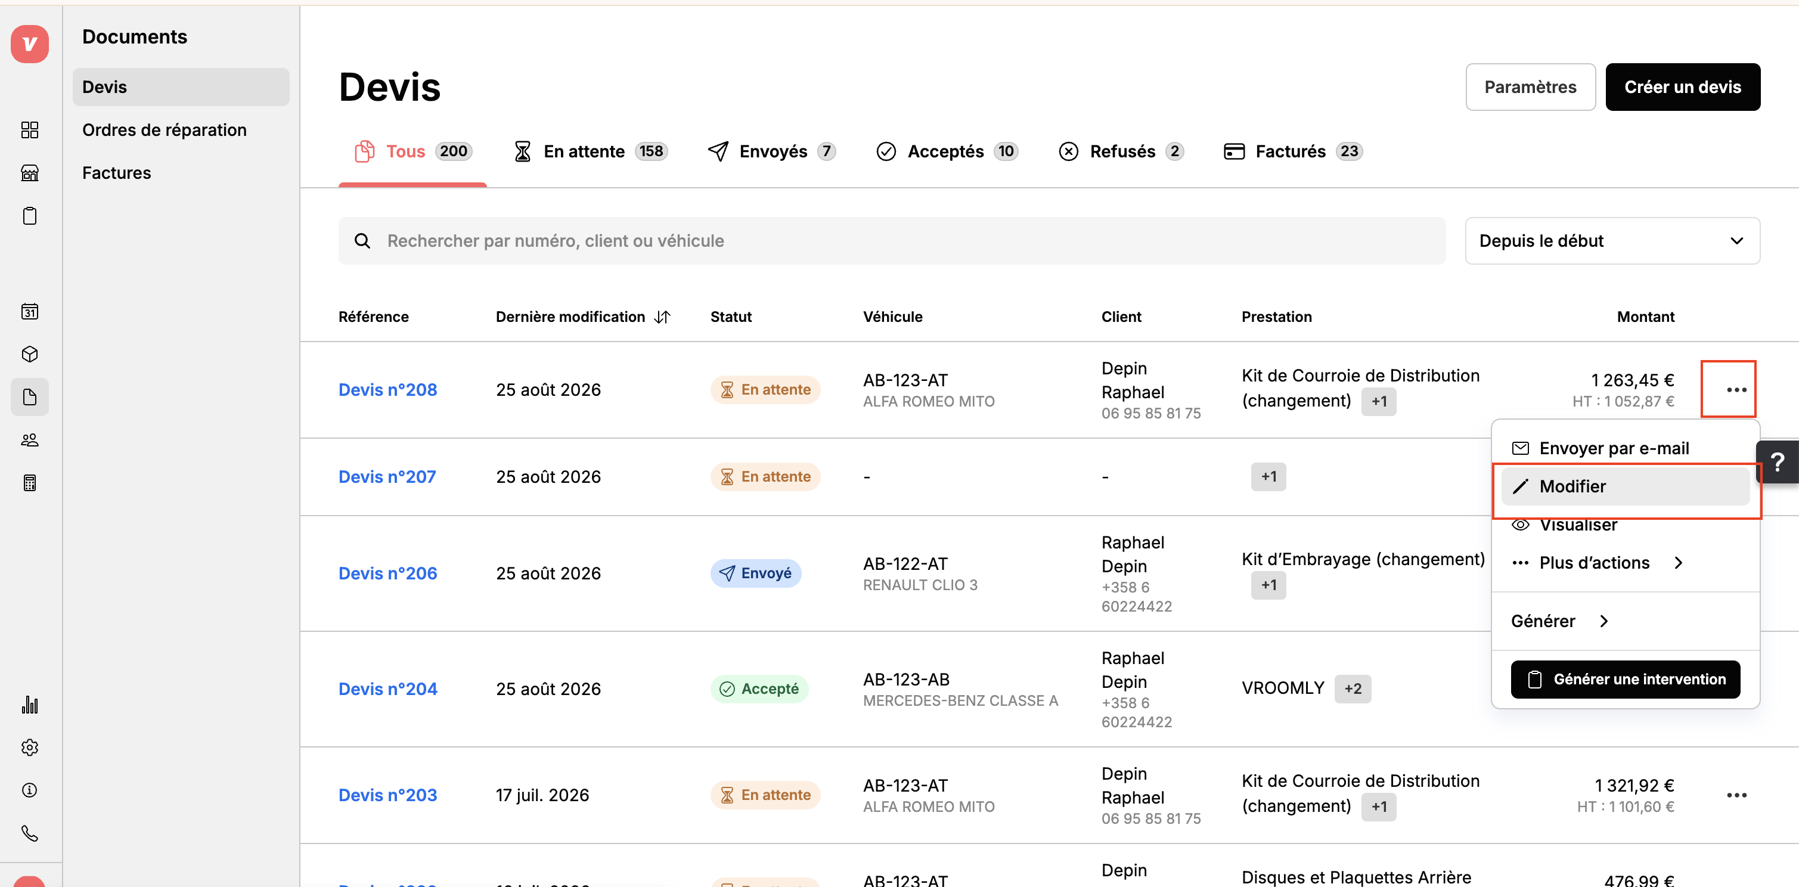Choose Visualiser in the context menu

pos(1625,525)
